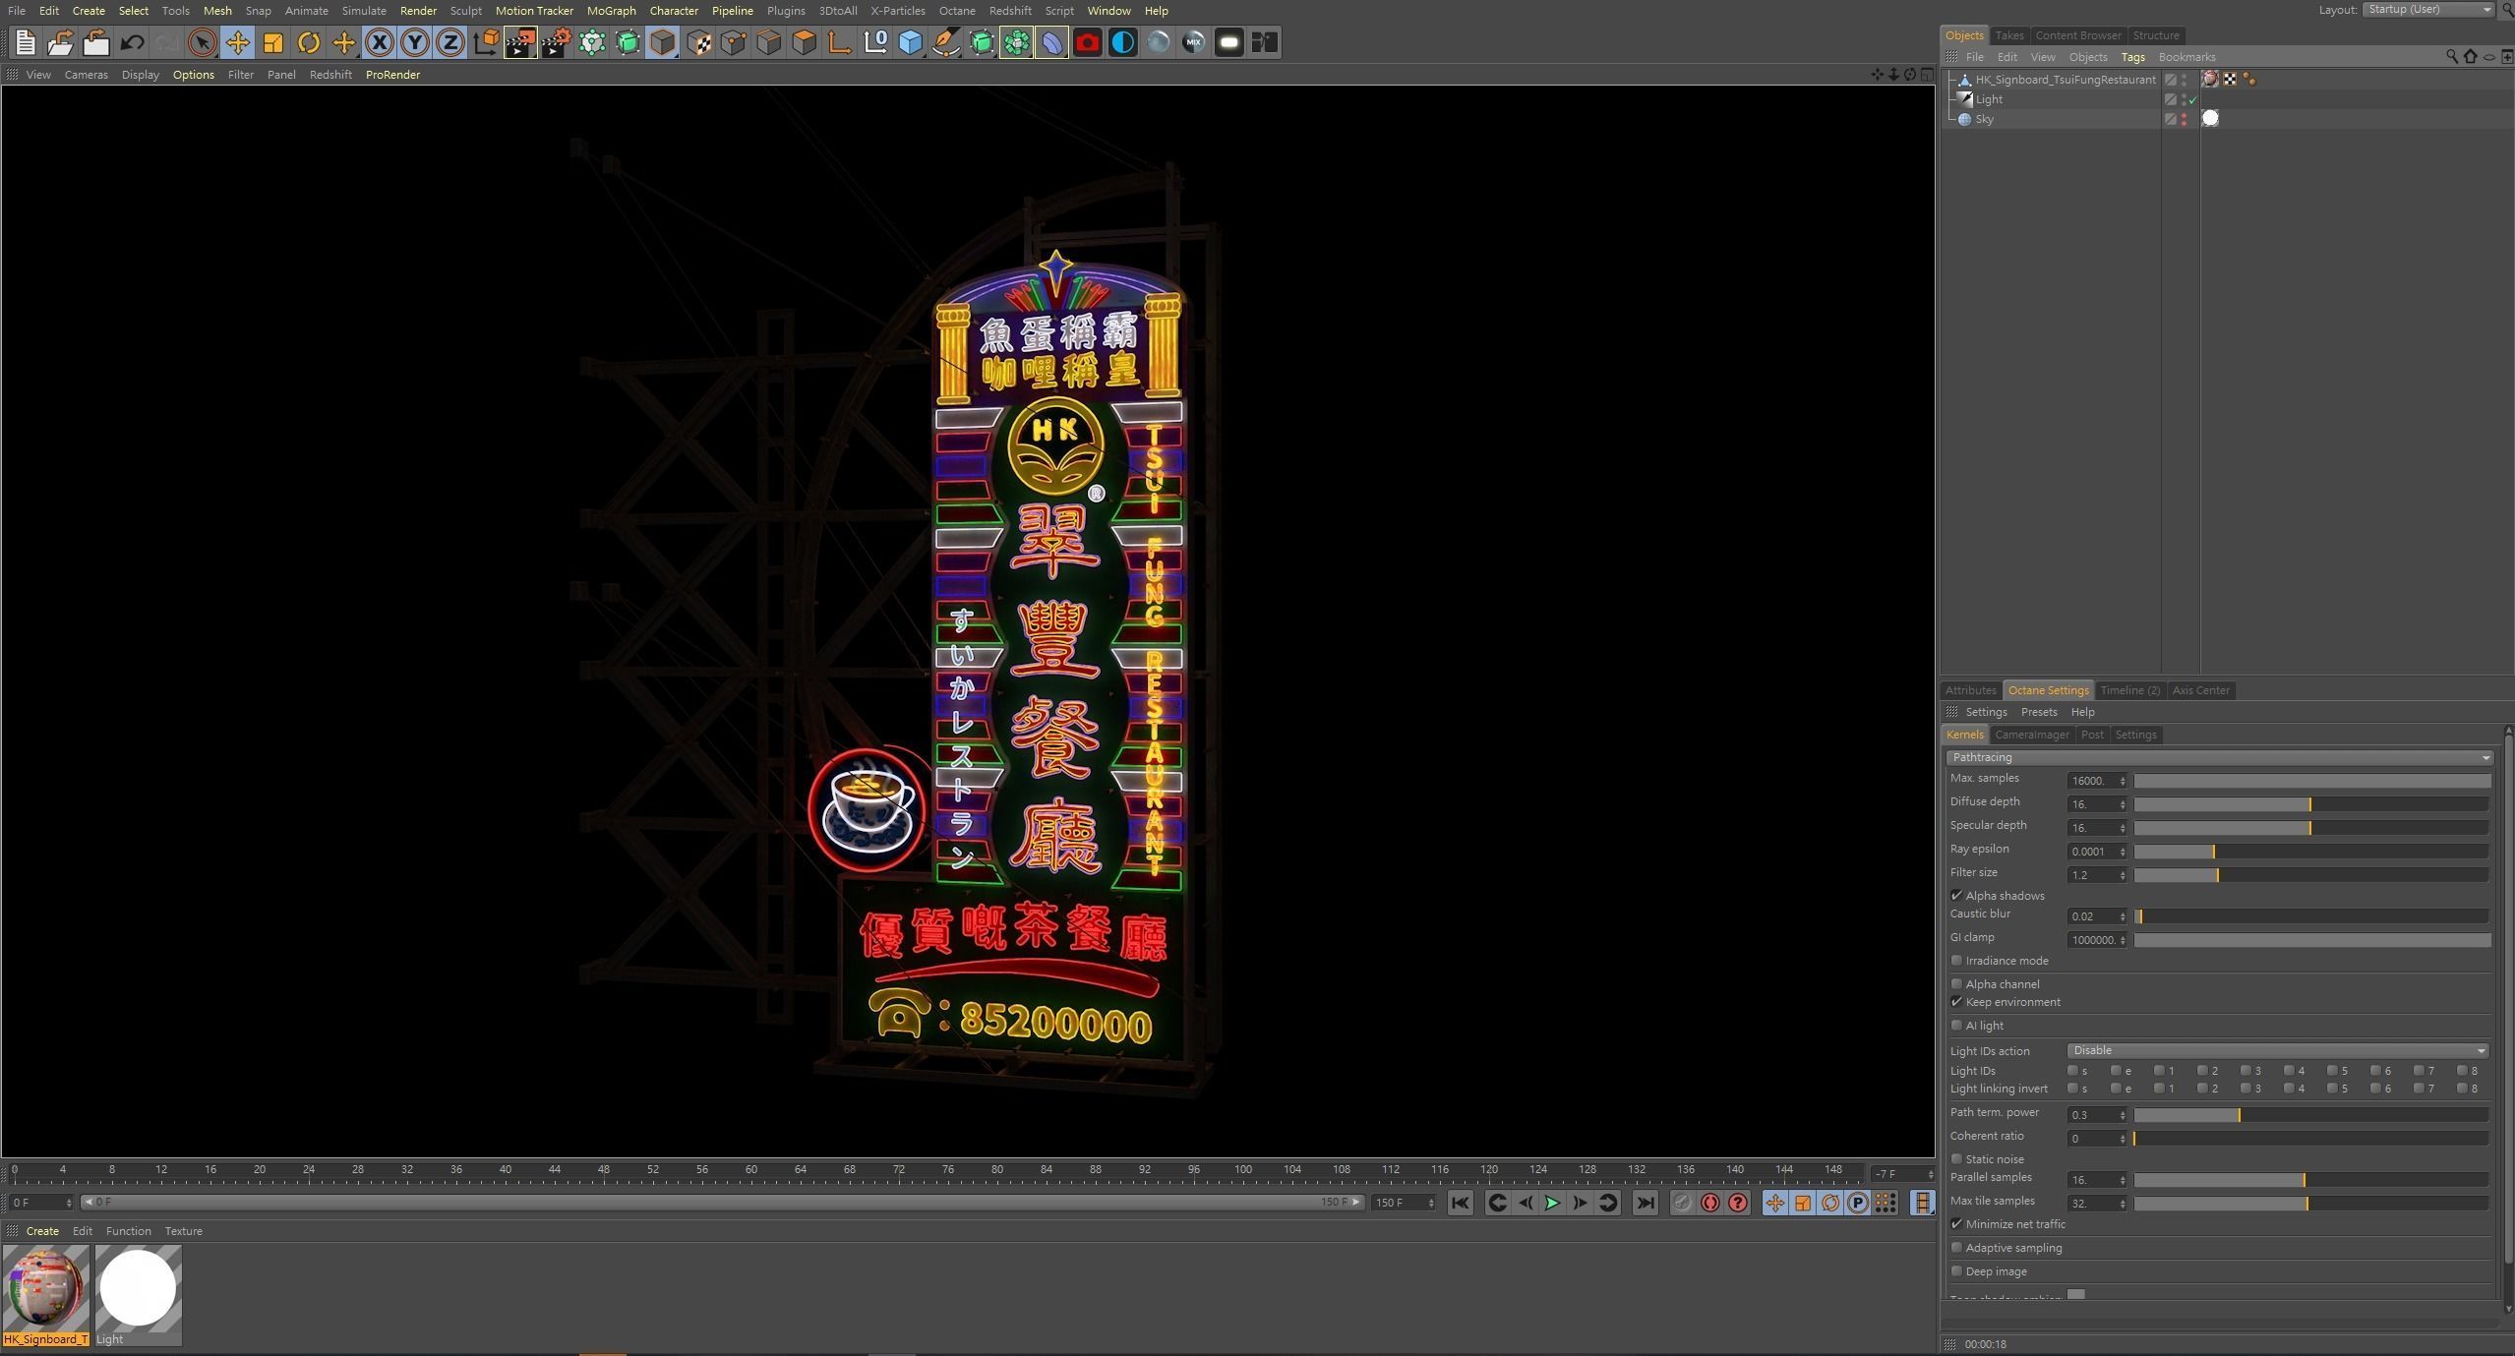Click the Polygons mode orange-top cube

804,42
